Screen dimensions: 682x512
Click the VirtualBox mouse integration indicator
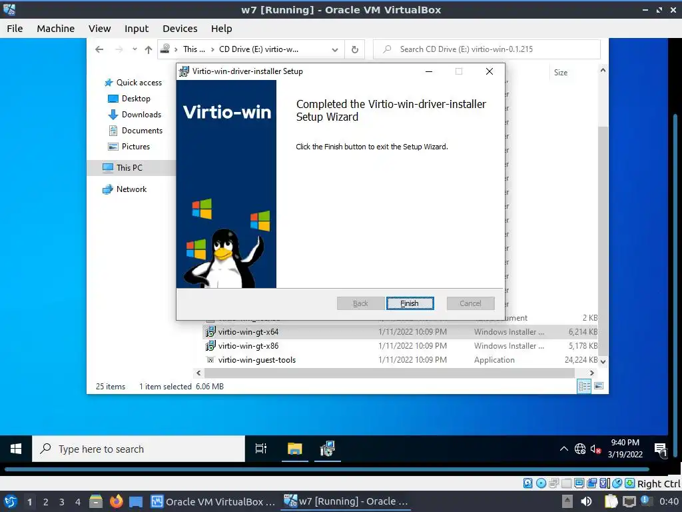(x=617, y=483)
